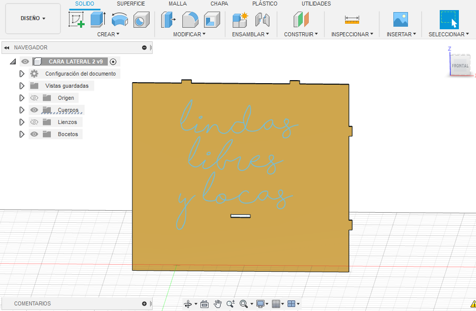Open Display Settings monitor icon
The image size is (476, 311).
(260, 304)
